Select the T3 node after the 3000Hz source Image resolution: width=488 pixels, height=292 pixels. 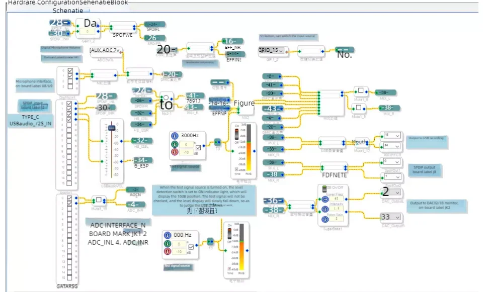(x=217, y=142)
